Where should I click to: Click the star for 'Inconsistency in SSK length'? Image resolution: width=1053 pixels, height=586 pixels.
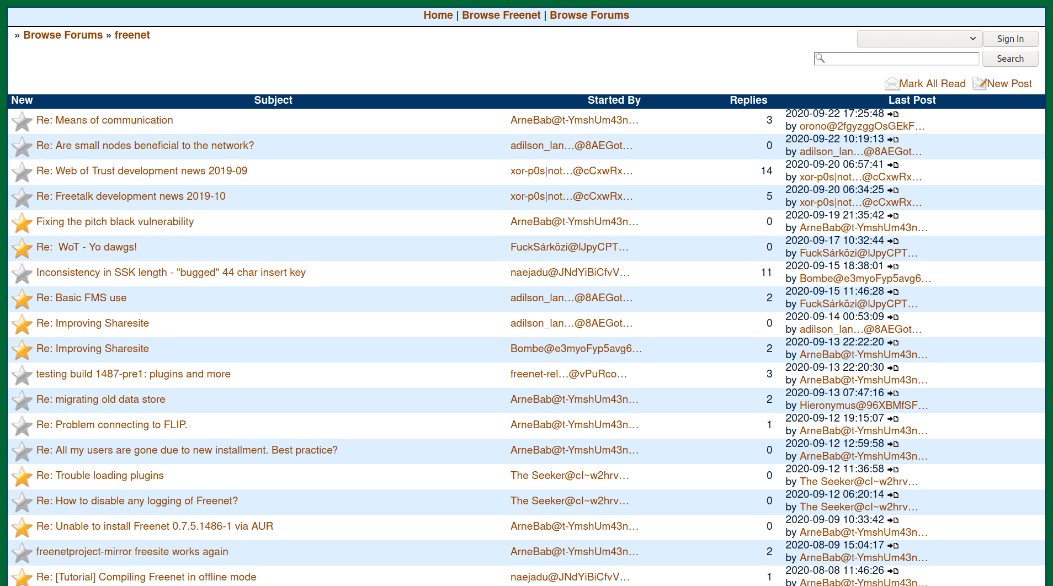click(x=22, y=274)
